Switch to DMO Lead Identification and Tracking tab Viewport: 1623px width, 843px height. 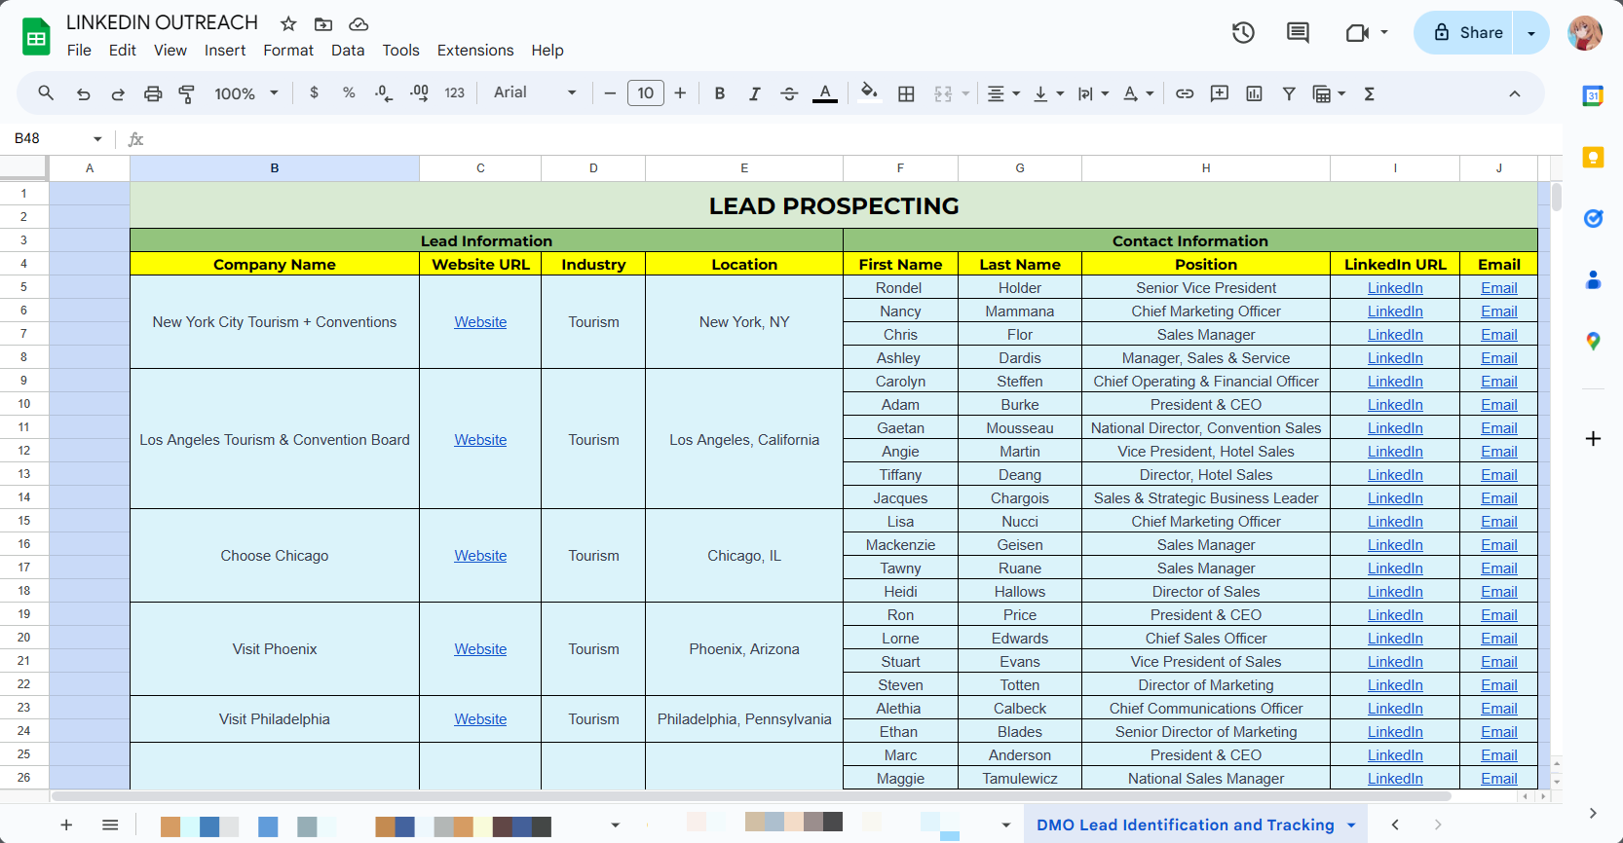tap(1185, 825)
